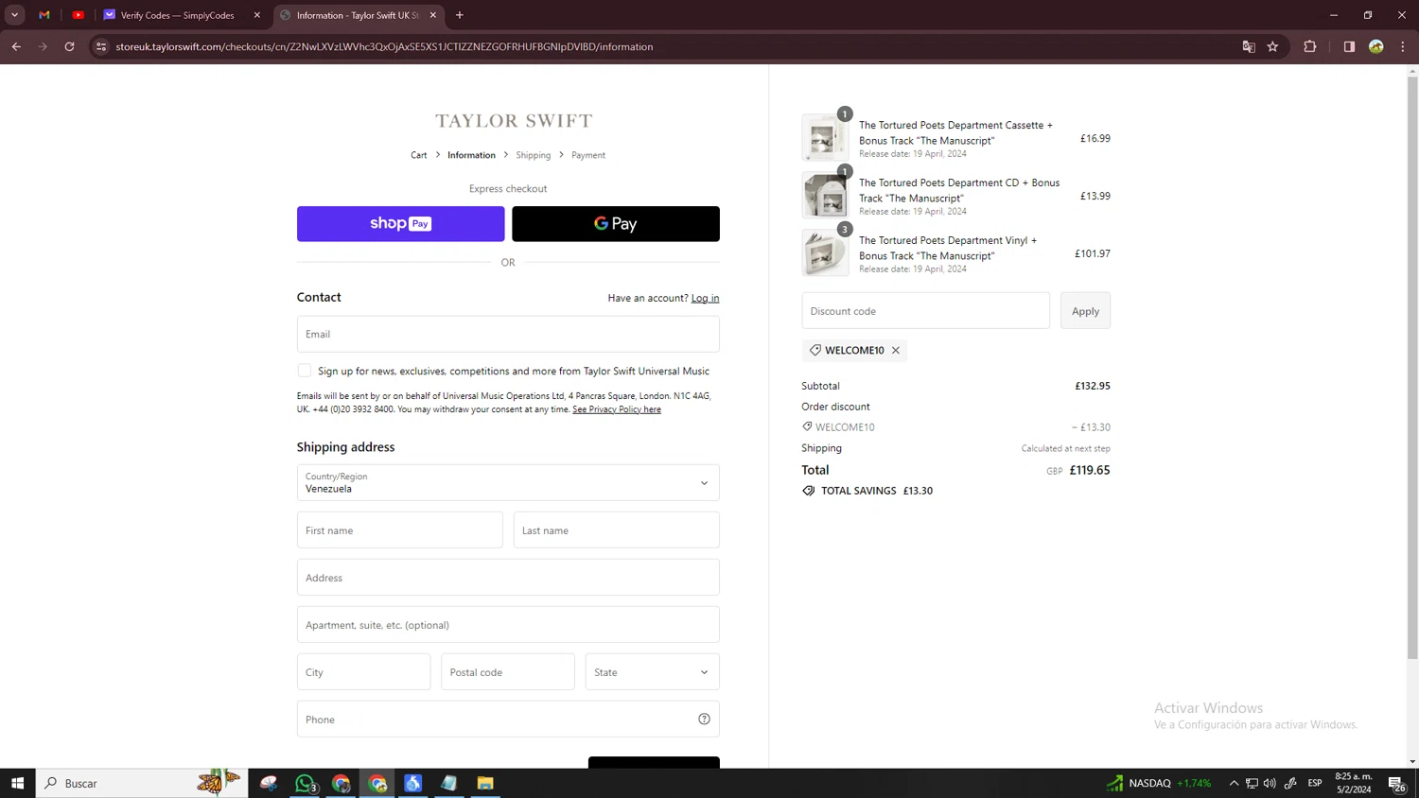
Task: Switch to the YouTube pinned tab
Action: pyautogui.click(x=79, y=15)
